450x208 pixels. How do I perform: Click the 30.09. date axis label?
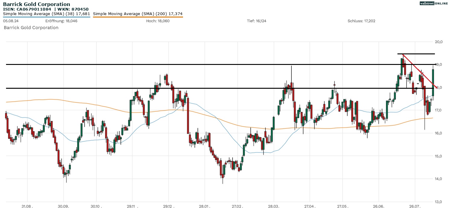tap(63, 206)
